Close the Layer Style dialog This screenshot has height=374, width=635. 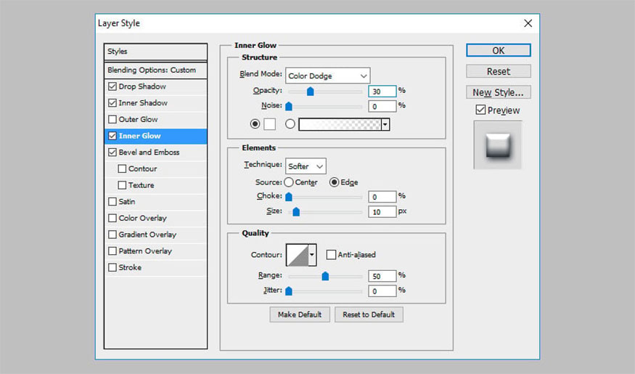click(528, 23)
